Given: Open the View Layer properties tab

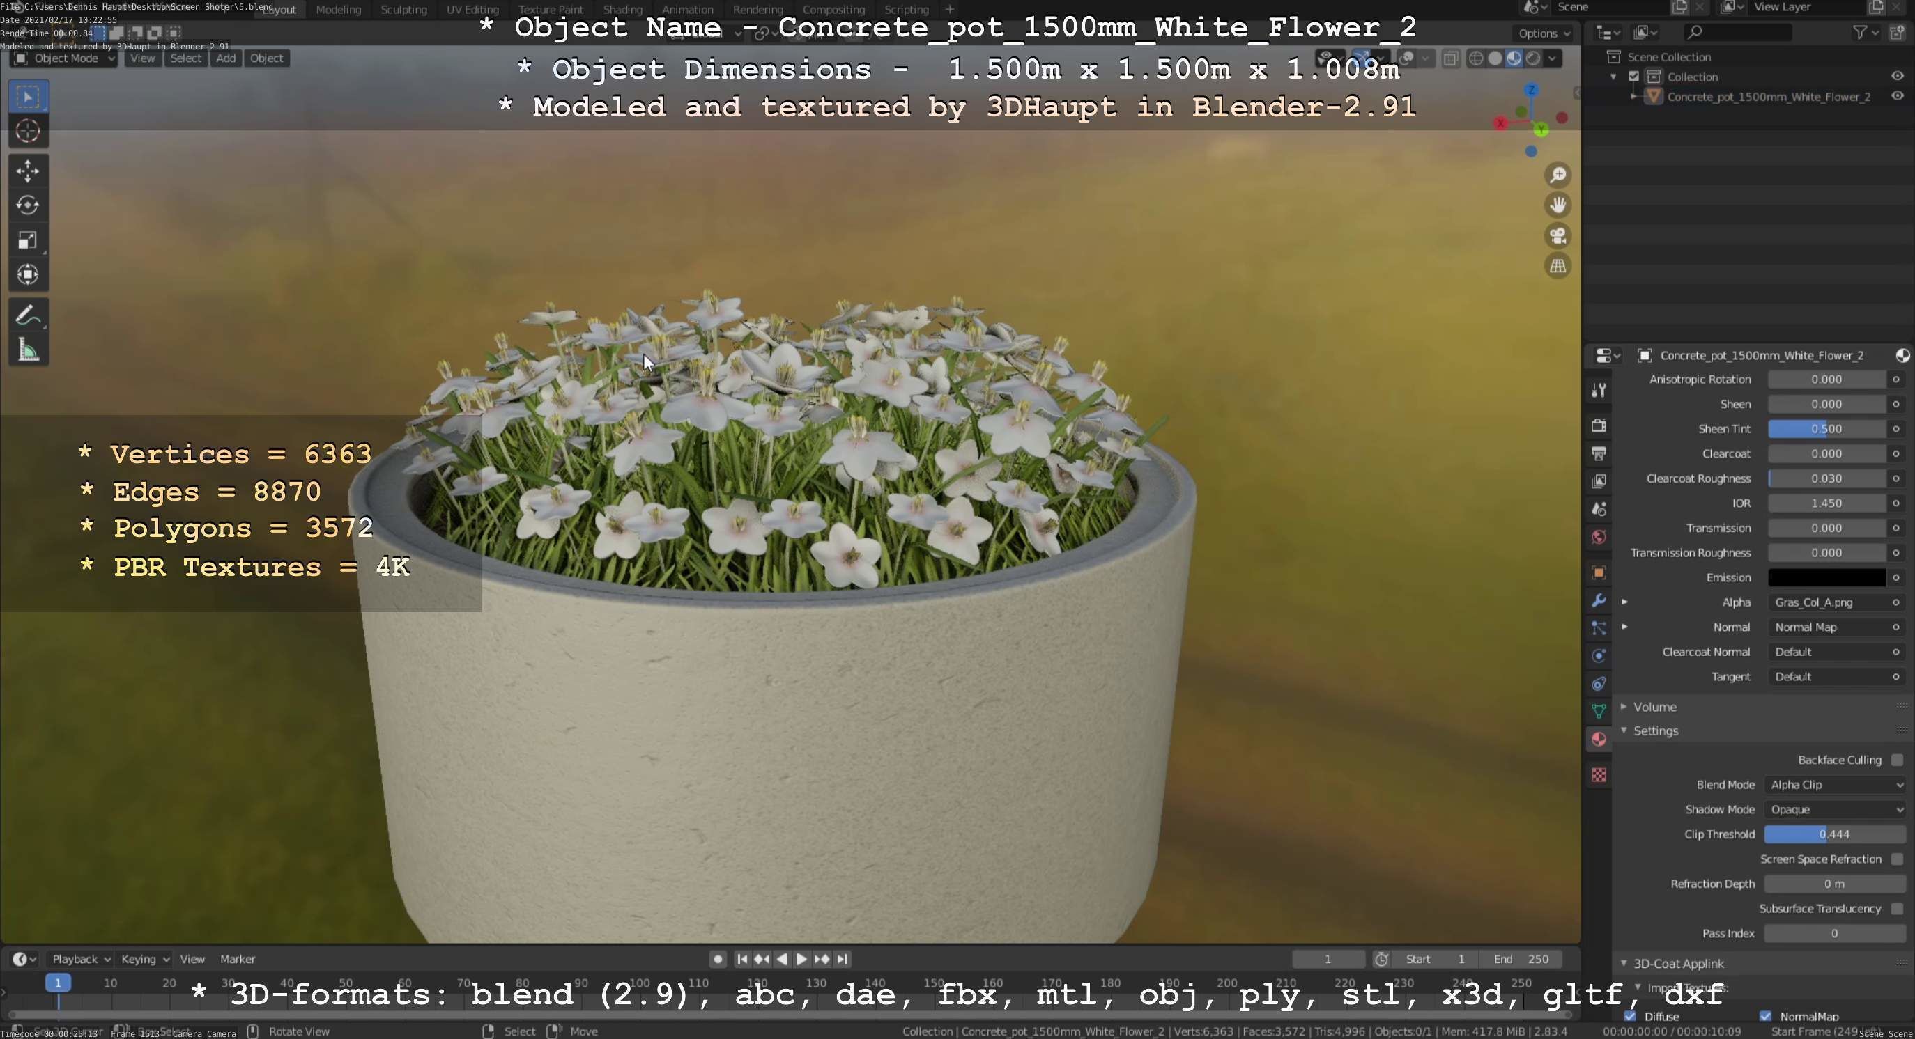Looking at the screenshot, I should point(1599,481).
